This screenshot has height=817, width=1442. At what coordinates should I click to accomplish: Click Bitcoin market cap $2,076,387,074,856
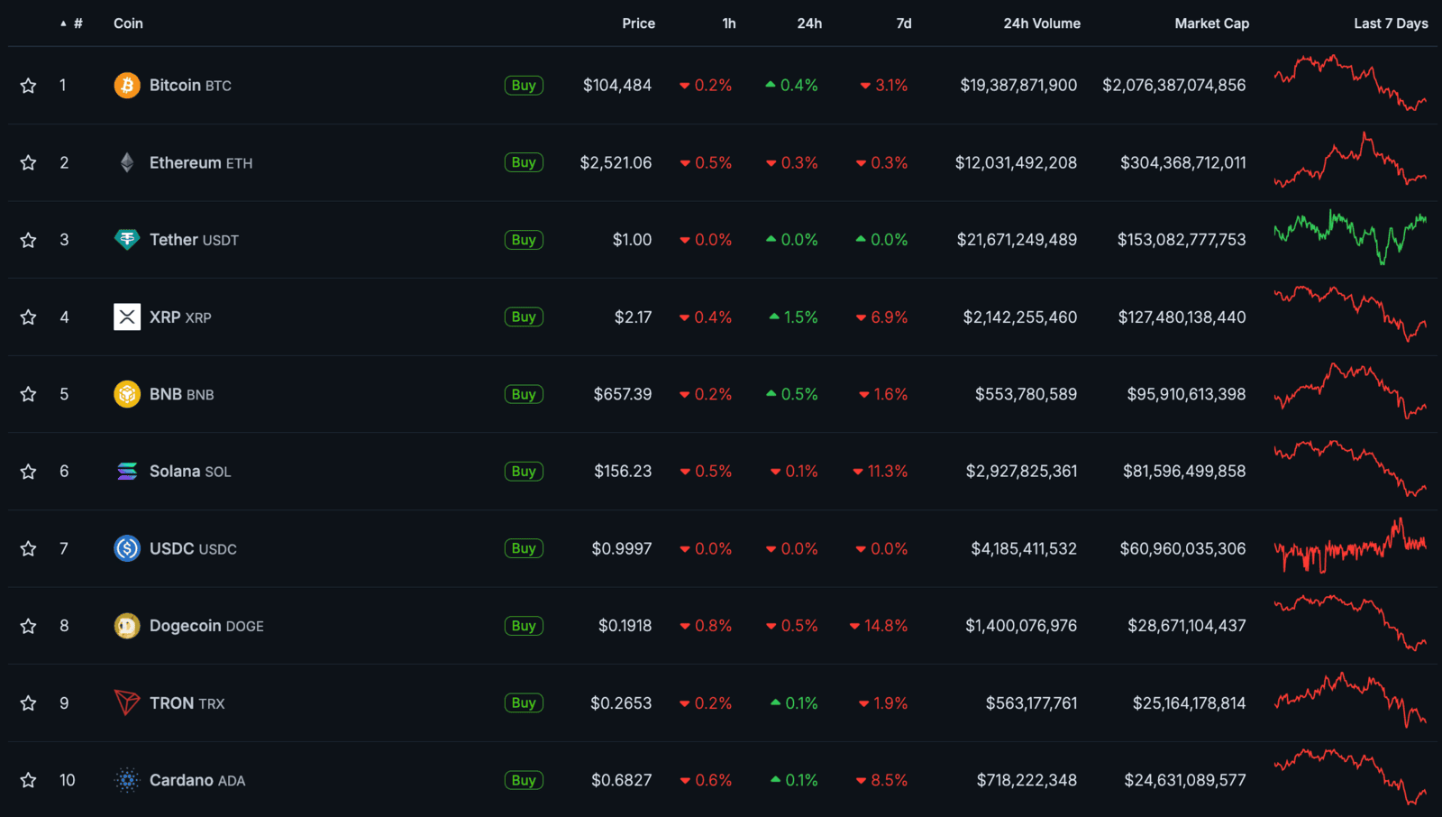pos(1174,86)
